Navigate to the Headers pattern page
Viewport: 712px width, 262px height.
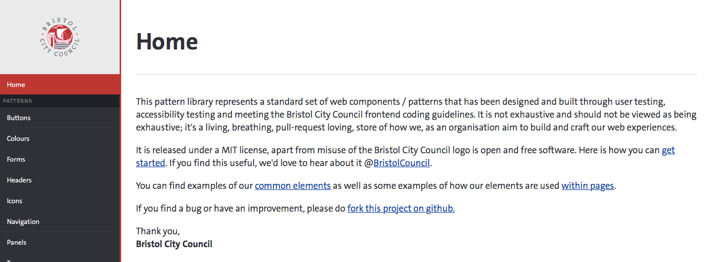coord(19,180)
